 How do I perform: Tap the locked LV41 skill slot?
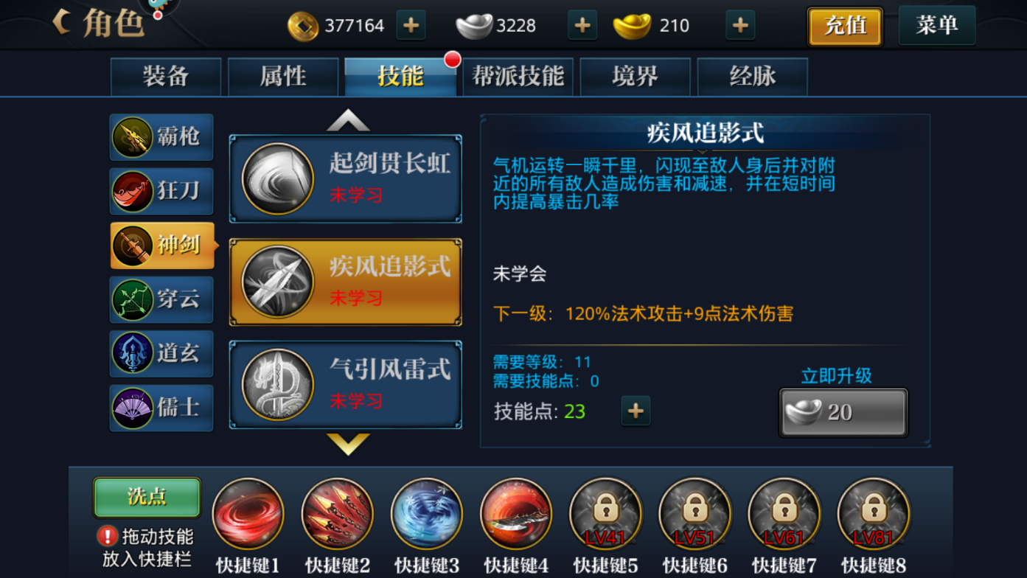click(x=605, y=514)
